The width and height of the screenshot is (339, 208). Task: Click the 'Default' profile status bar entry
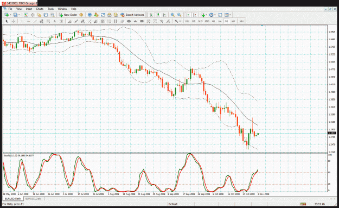tap(172, 204)
